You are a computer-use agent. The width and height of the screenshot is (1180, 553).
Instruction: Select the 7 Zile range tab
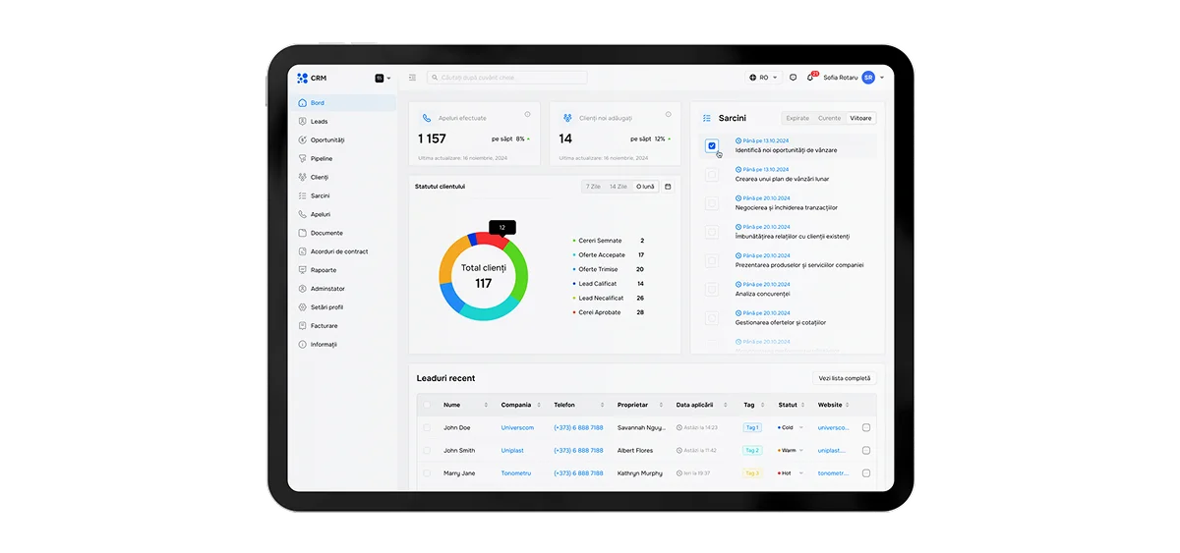[593, 187]
